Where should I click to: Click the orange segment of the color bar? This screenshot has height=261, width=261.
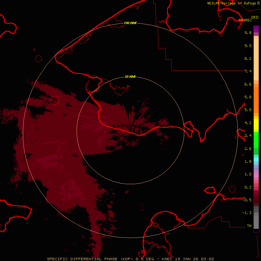pos(256,100)
